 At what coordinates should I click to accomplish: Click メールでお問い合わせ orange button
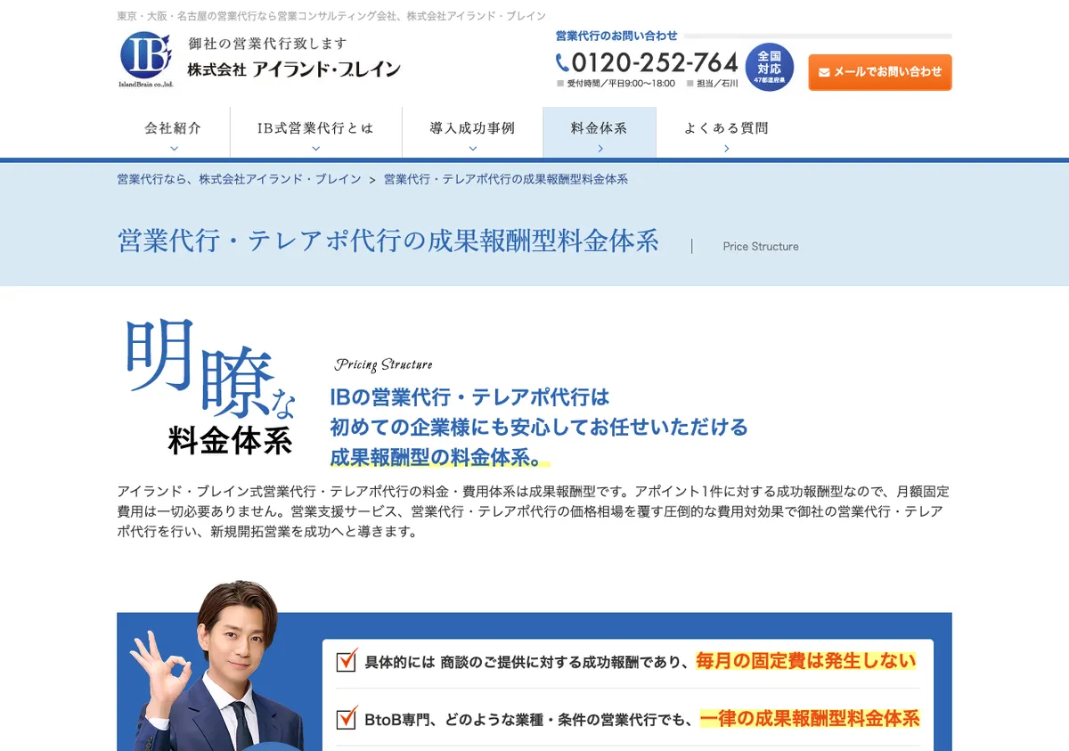click(880, 72)
